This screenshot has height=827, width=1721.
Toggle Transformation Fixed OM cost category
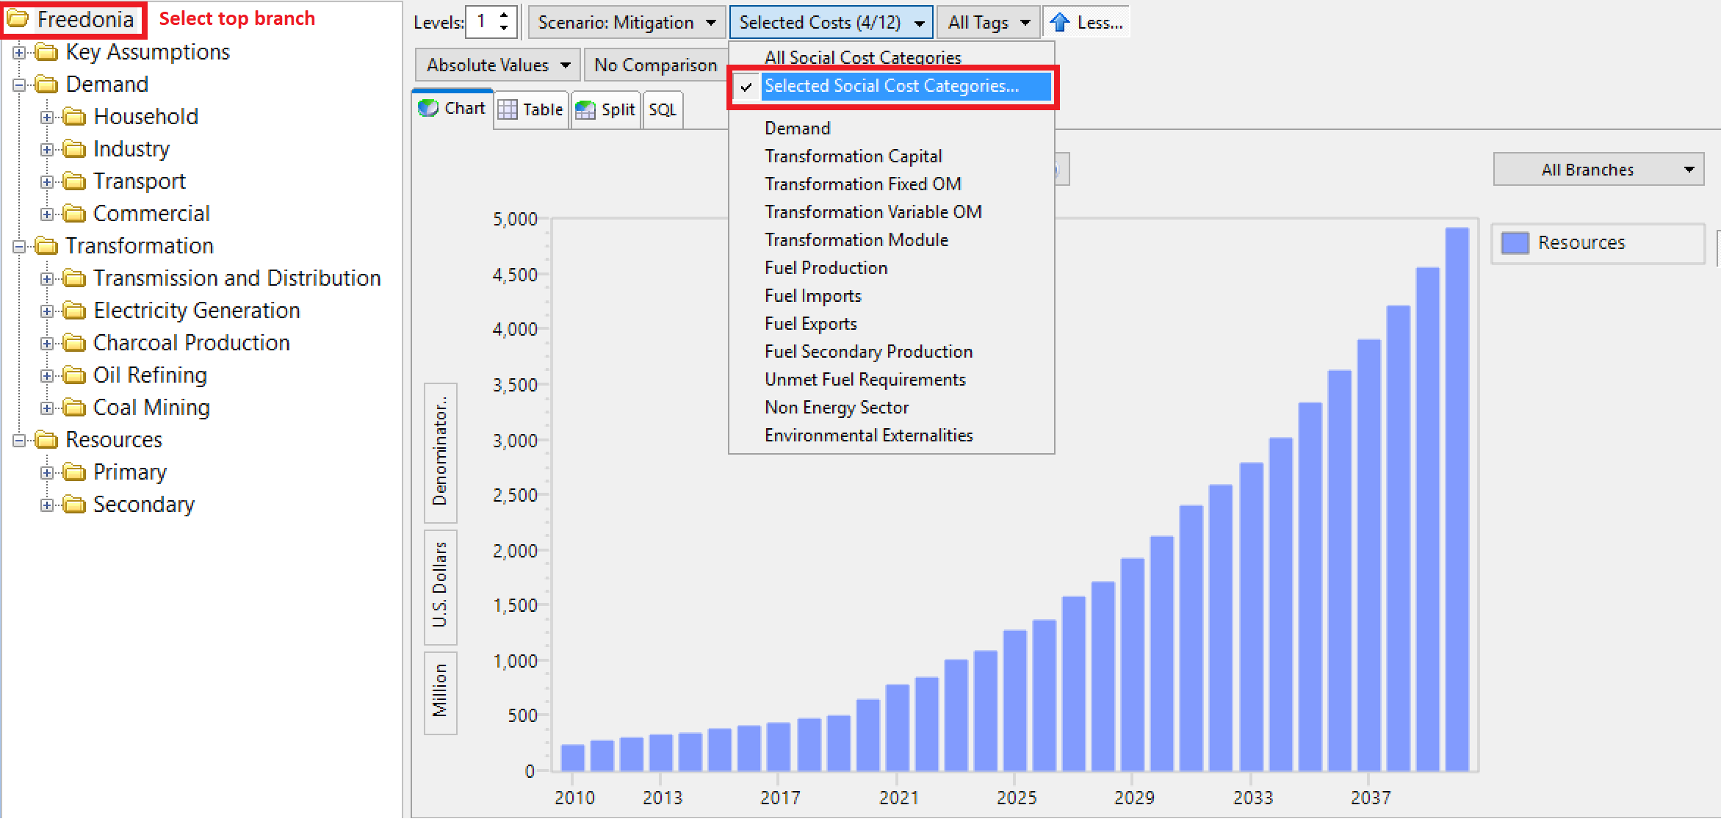[892, 184]
